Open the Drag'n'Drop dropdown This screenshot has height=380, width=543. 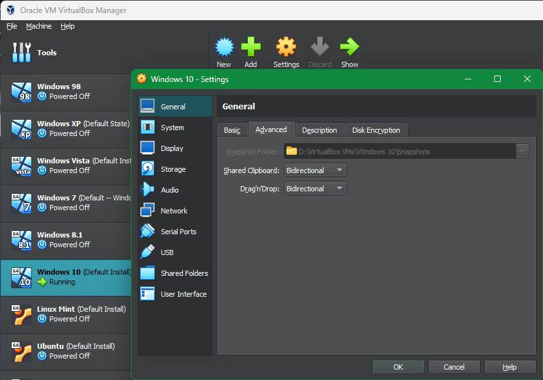click(x=314, y=189)
